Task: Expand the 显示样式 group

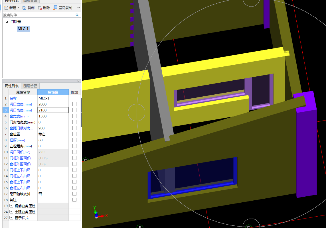Action: click(11, 218)
